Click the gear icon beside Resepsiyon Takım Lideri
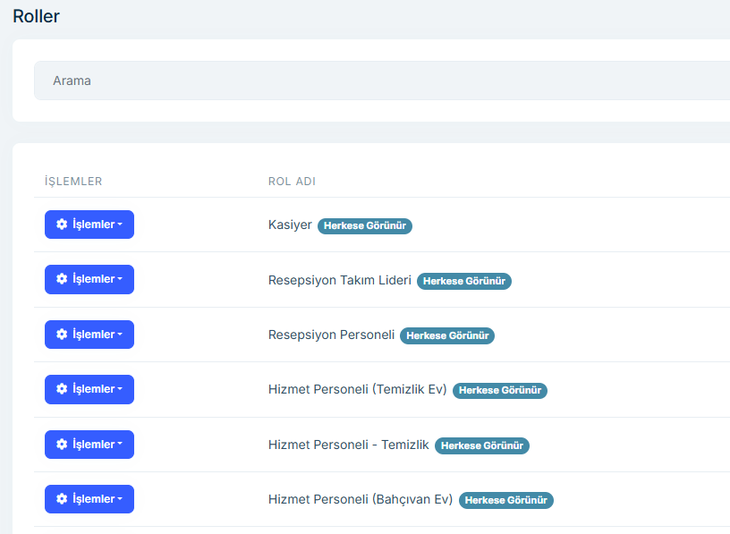730x534 pixels. click(x=62, y=279)
